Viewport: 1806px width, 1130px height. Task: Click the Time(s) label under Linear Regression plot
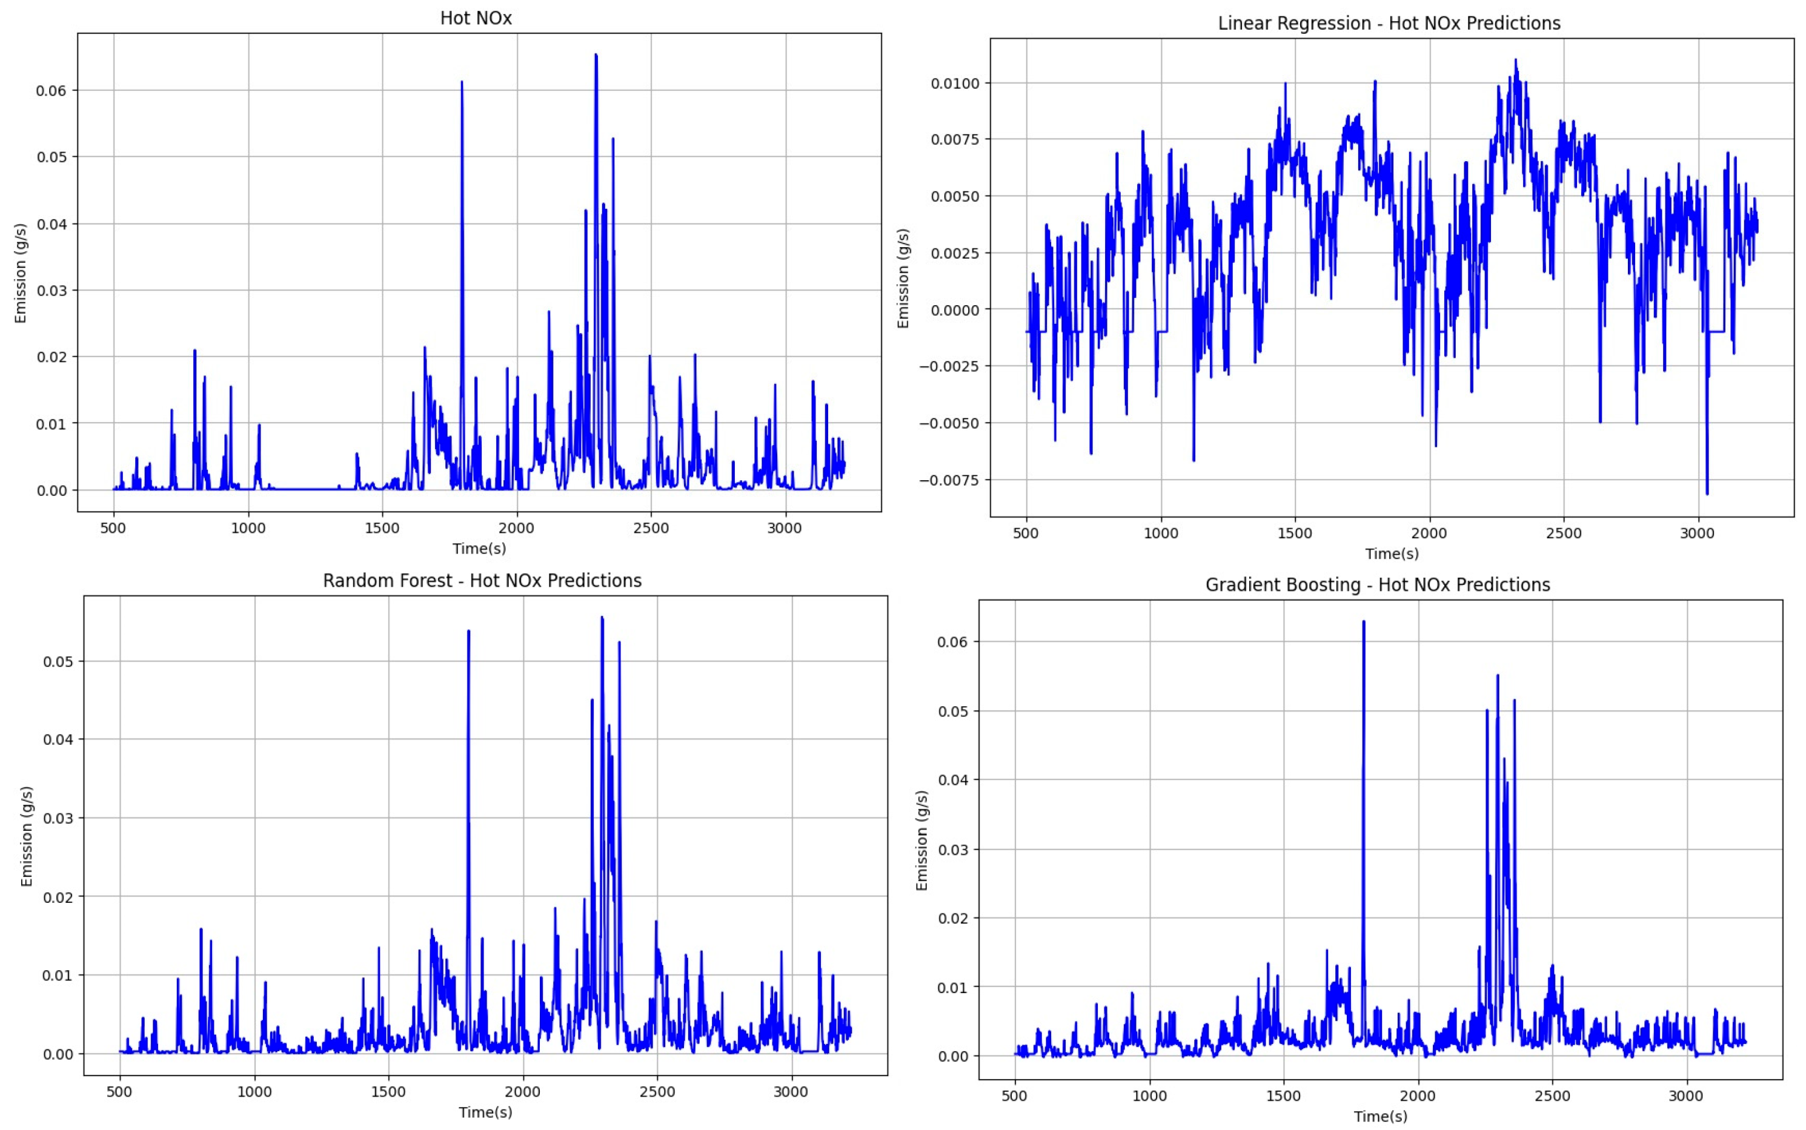(x=1392, y=553)
